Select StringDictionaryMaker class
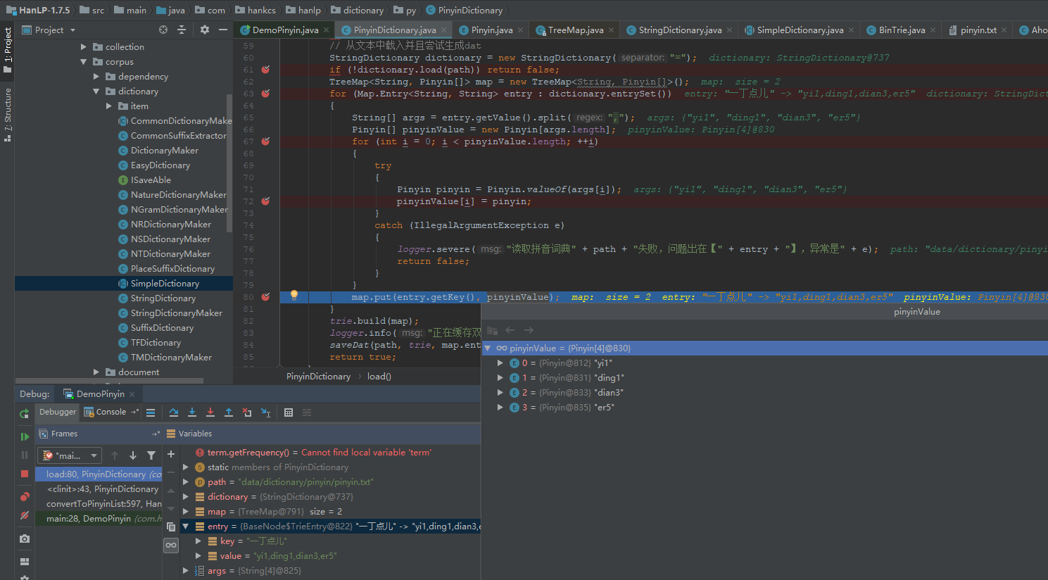This screenshot has height=580, width=1048. [170, 313]
